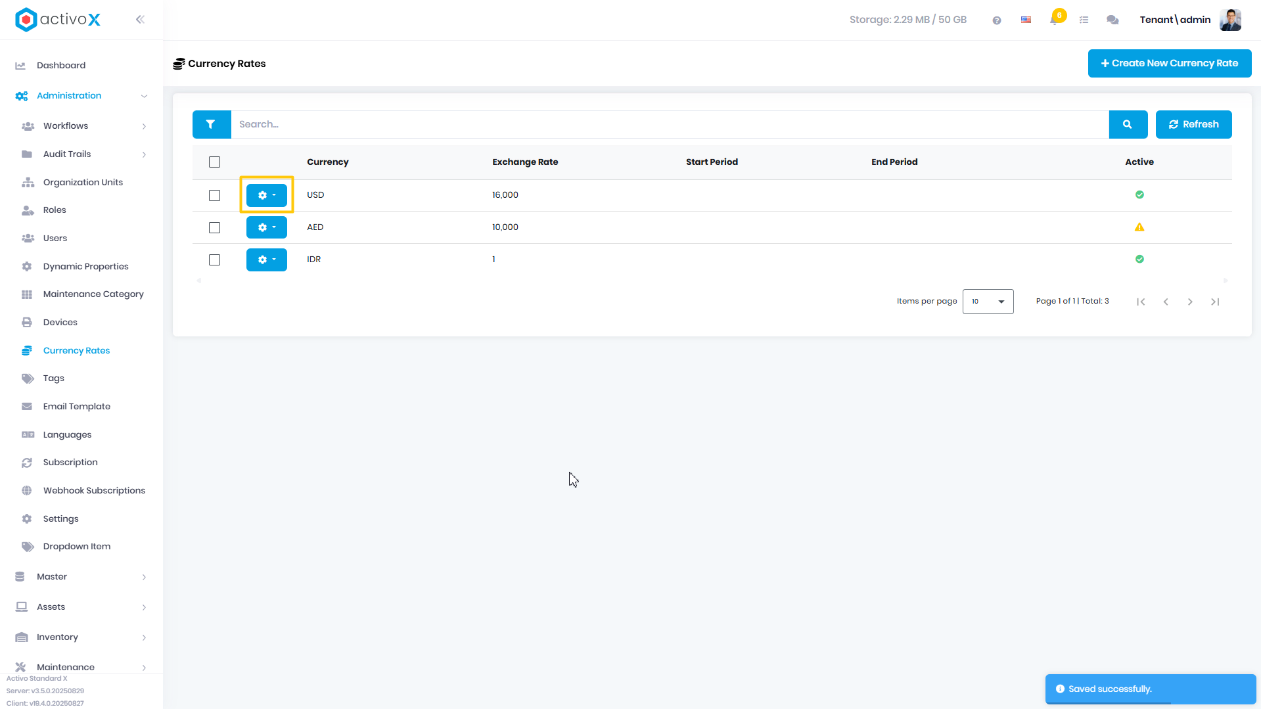The width and height of the screenshot is (1261, 709).
Task: Select the IDR row checkbox
Action: coord(214,260)
